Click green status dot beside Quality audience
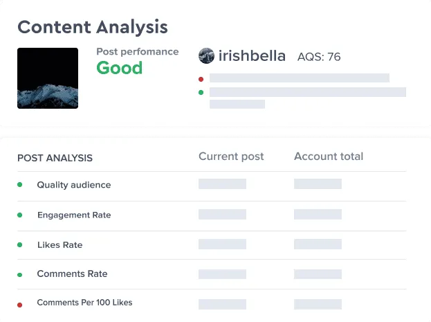This screenshot has width=431, height=322. 20,185
